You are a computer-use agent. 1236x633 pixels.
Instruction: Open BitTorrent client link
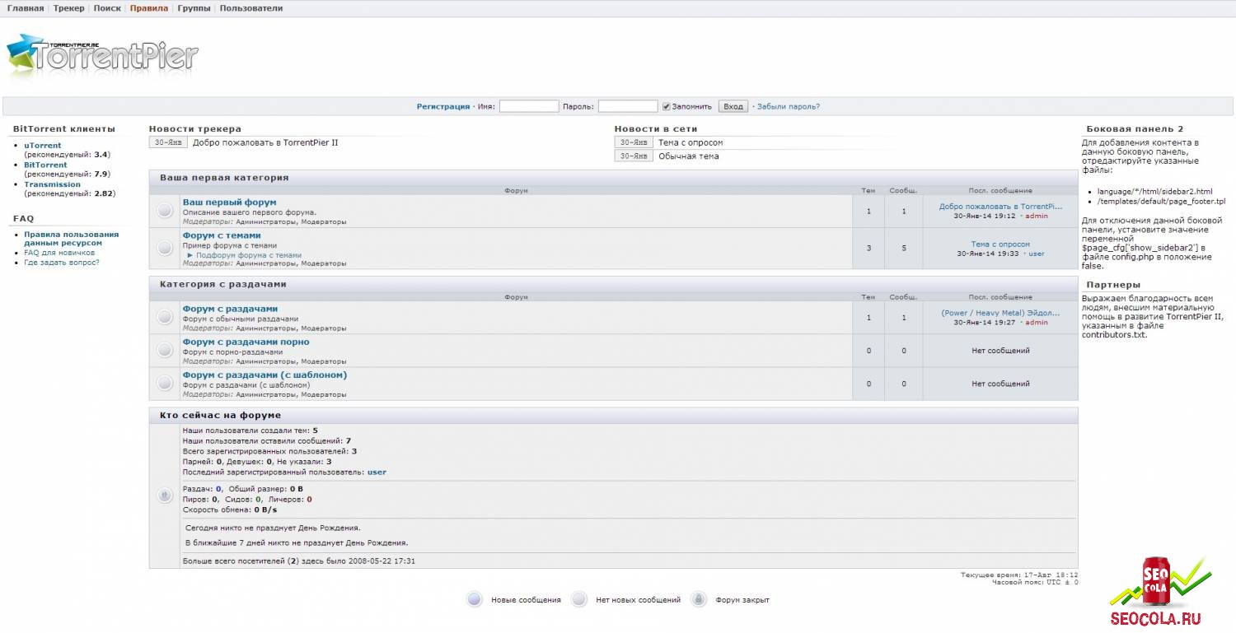pyautogui.click(x=45, y=165)
